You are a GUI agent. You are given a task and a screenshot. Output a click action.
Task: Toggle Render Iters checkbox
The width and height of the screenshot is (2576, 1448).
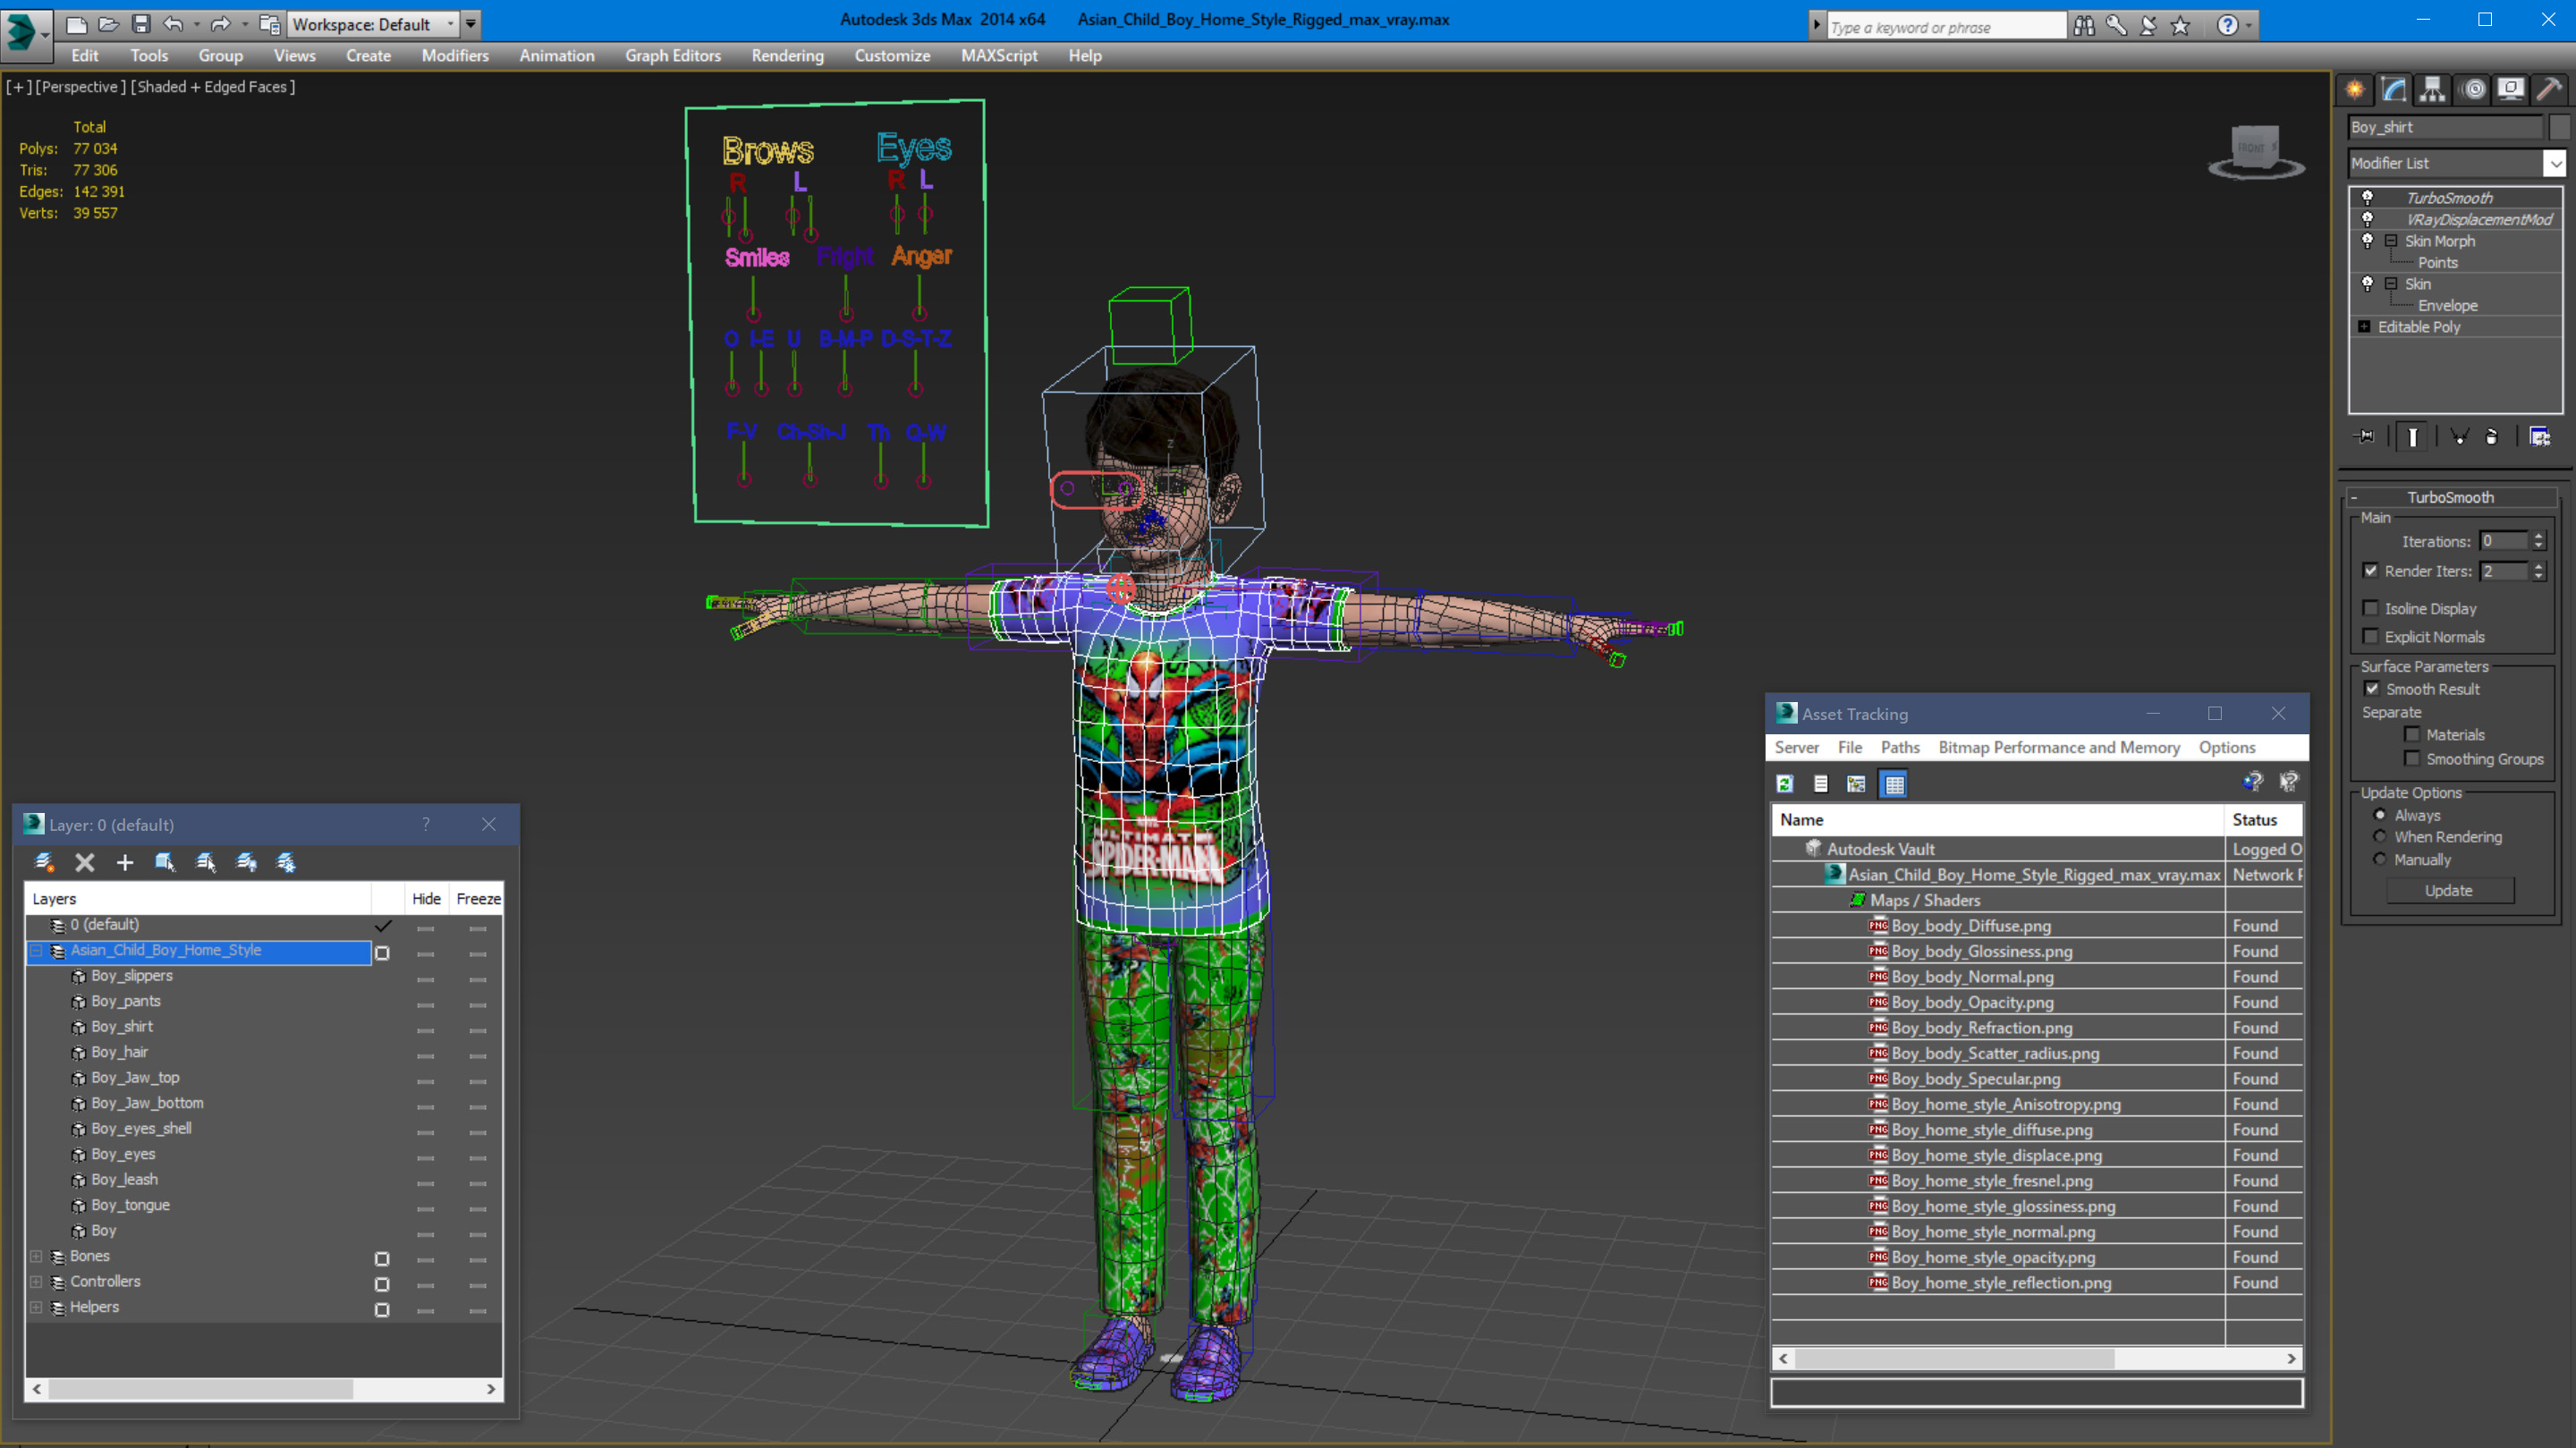click(2371, 571)
